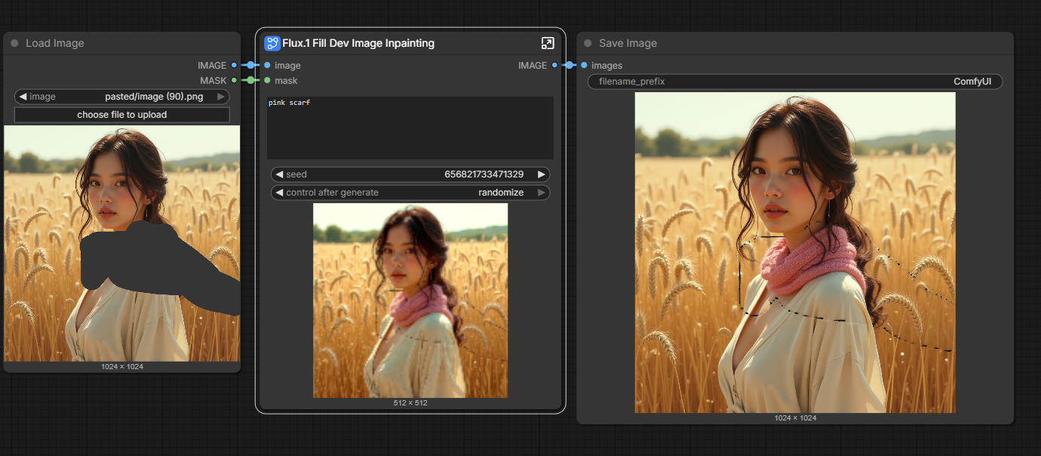
Task: Increase the seed value with right arrow
Action: 541,174
